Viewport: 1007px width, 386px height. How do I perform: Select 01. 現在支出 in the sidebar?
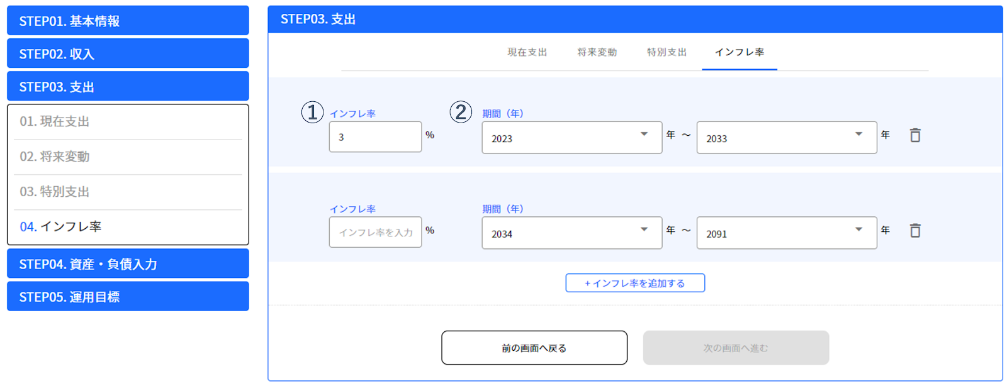(128, 122)
